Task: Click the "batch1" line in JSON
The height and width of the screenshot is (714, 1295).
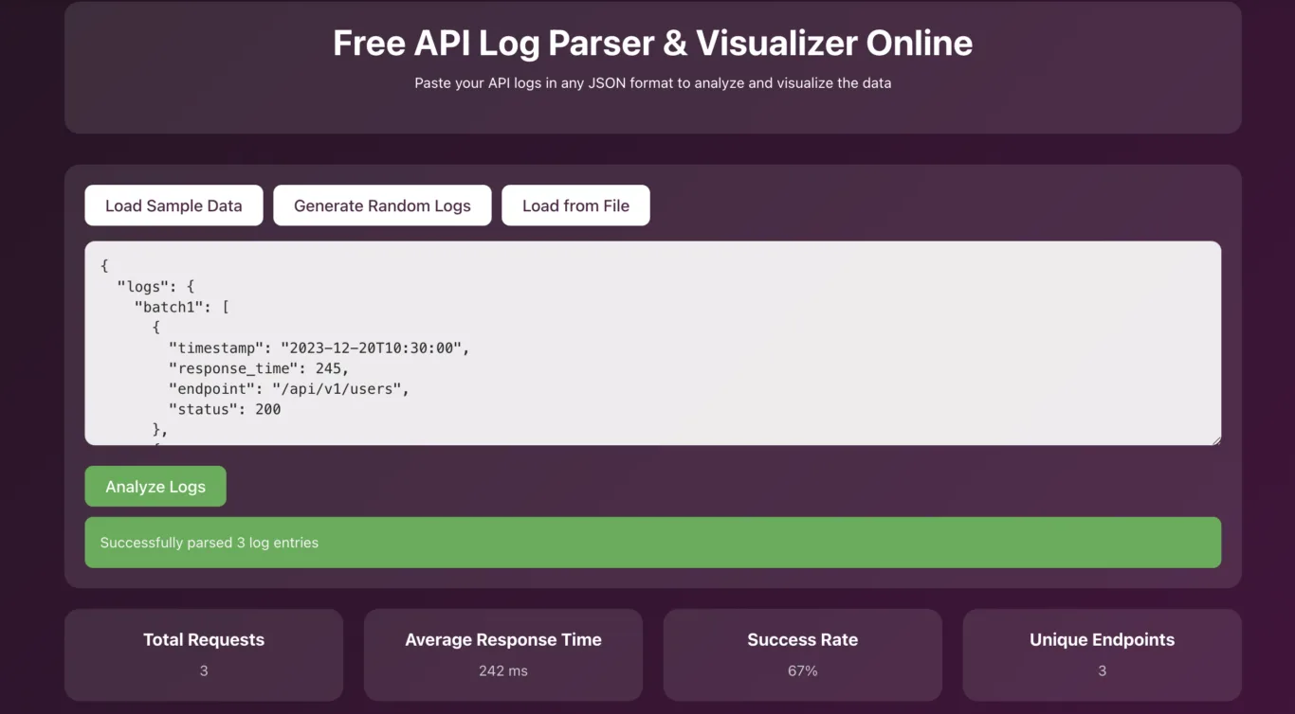Action: (182, 307)
